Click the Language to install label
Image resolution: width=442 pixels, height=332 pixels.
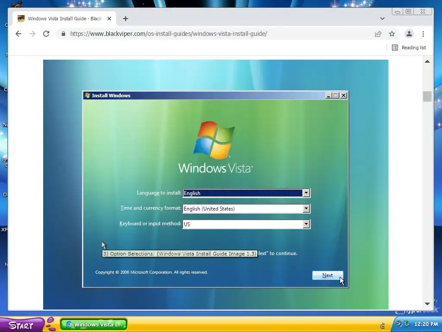(x=159, y=193)
